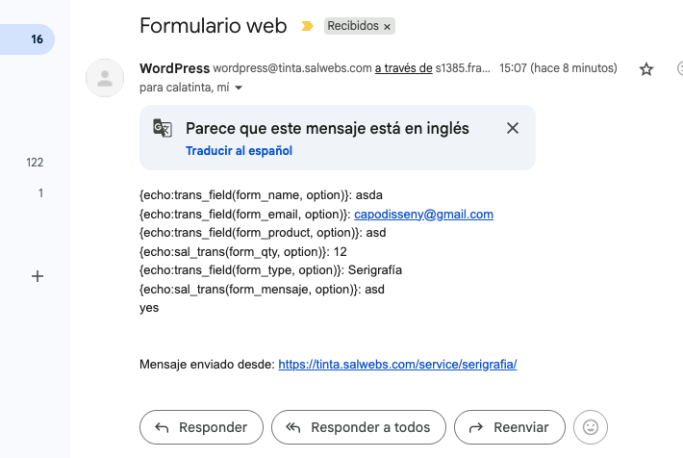
Task: Star the Formulario web message
Action: (x=646, y=69)
